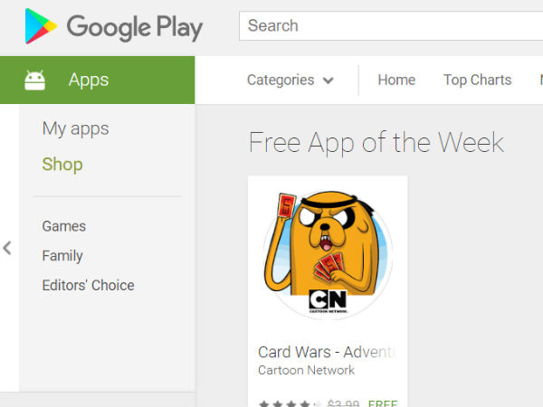Image resolution: width=543 pixels, height=407 pixels.
Task: Select Shop in the sidebar
Action: pyautogui.click(x=62, y=164)
